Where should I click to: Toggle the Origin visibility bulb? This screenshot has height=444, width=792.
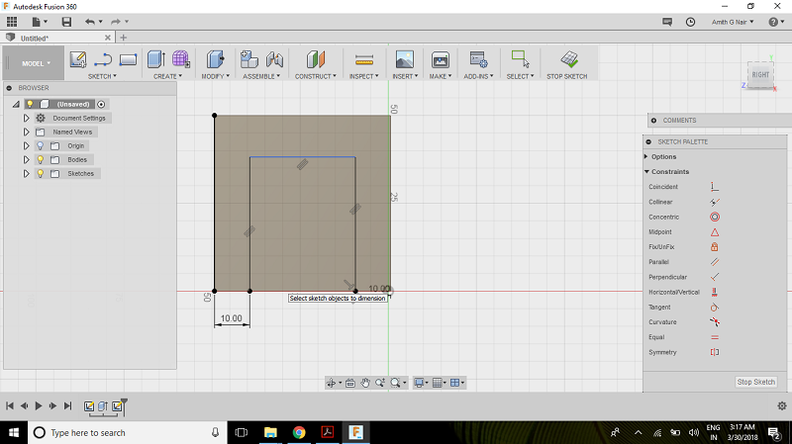click(x=41, y=145)
